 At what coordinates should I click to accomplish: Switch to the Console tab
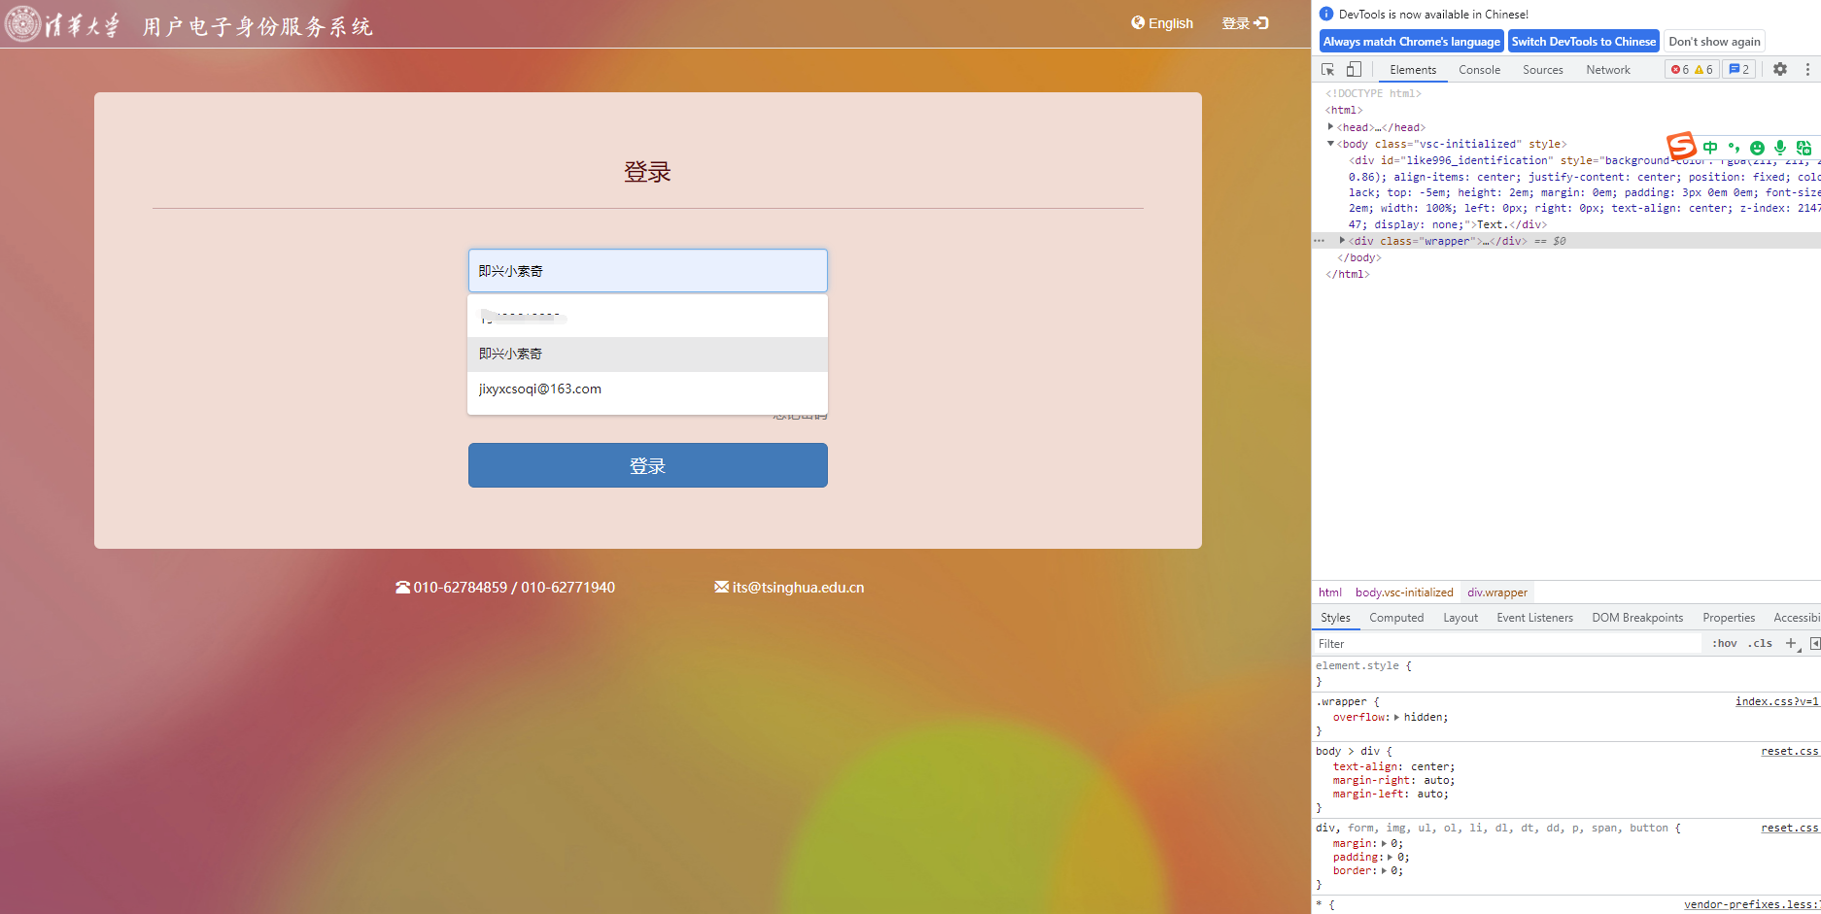(1479, 69)
